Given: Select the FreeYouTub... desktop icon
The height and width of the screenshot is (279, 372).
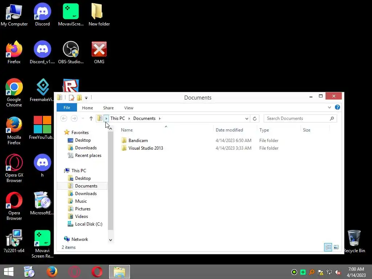Looking at the screenshot, I should tap(42, 128).
